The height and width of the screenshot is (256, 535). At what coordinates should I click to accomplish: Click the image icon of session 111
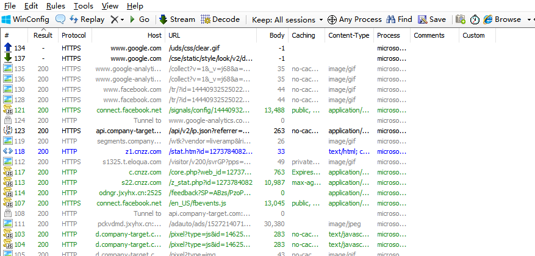8,223
